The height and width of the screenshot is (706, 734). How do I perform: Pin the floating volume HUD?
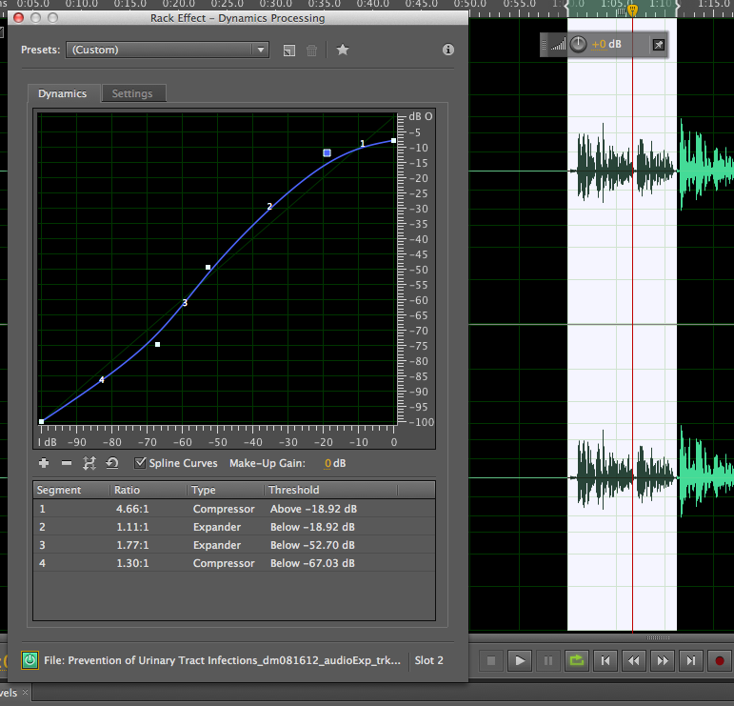[x=658, y=45]
